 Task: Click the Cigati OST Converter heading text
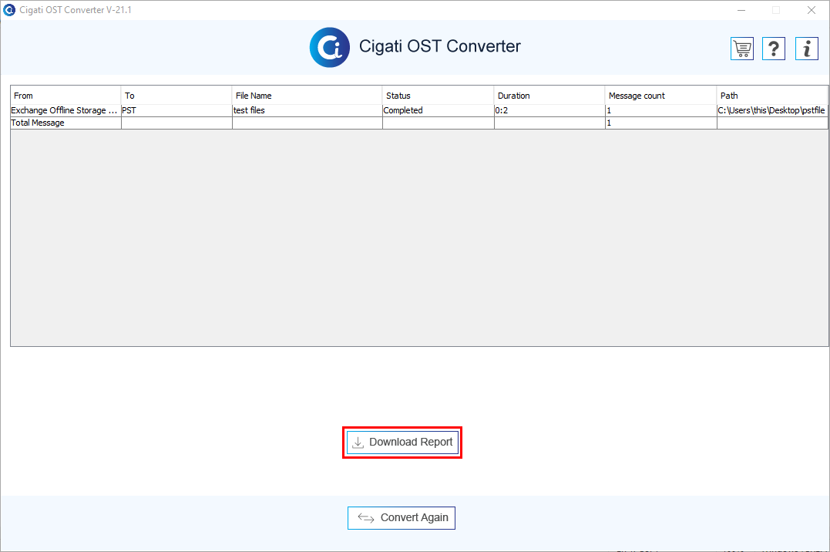[440, 46]
